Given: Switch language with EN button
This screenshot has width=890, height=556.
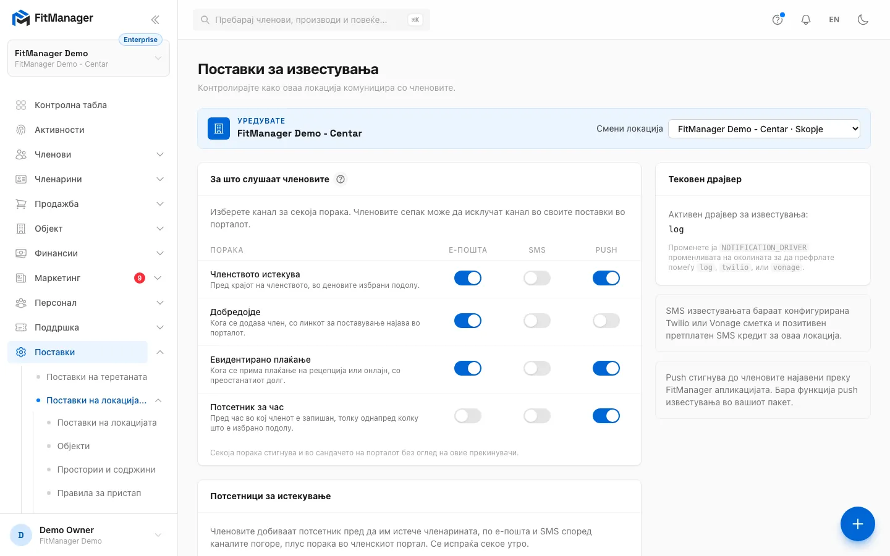Looking at the screenshot, I should 834,20.
